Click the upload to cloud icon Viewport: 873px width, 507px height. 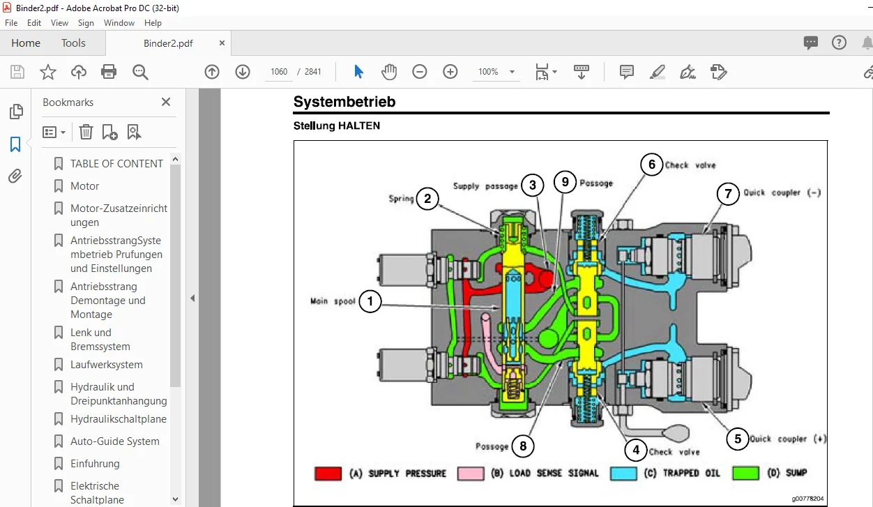79,72
